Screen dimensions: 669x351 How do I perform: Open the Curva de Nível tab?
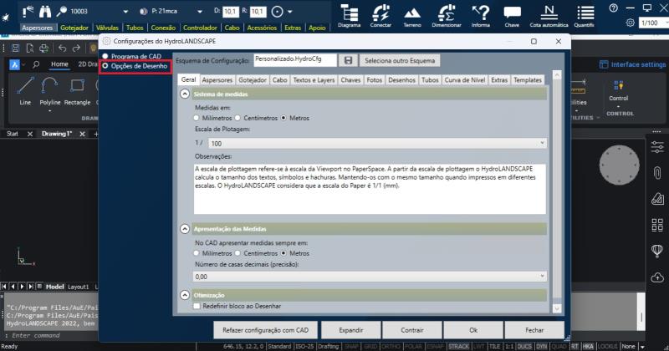tap(464, 80)
